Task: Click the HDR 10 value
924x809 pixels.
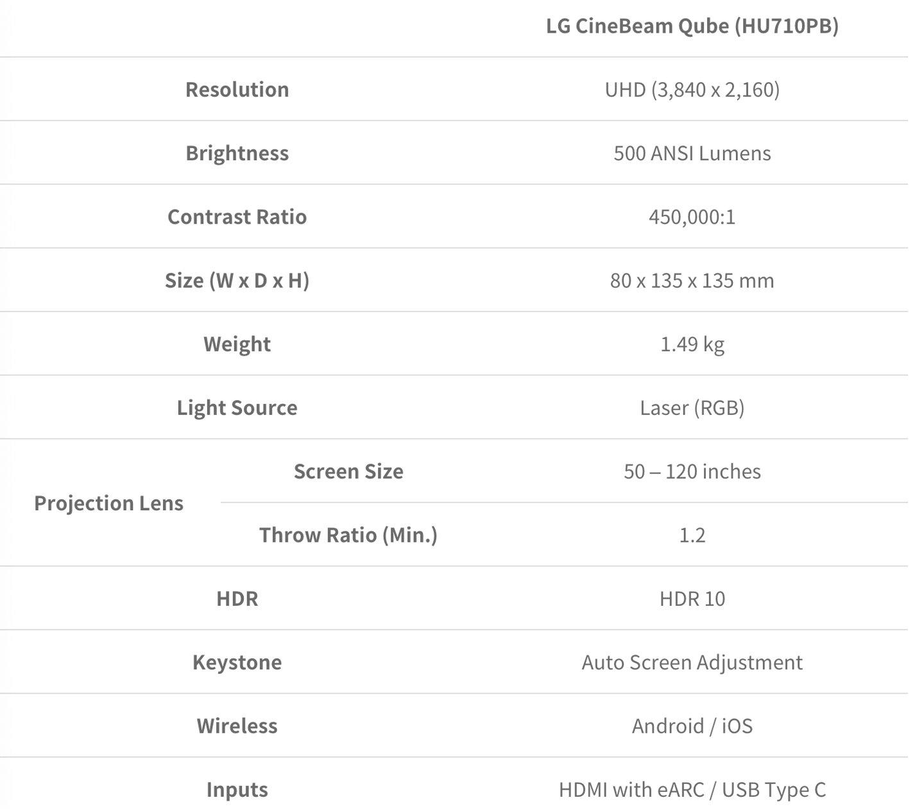Action: tap(692, 599)
